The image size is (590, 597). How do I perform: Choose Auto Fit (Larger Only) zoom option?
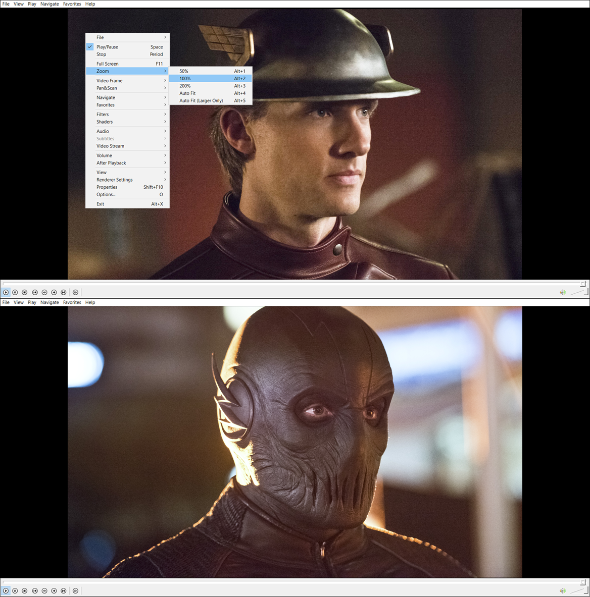tap(210, 100)
